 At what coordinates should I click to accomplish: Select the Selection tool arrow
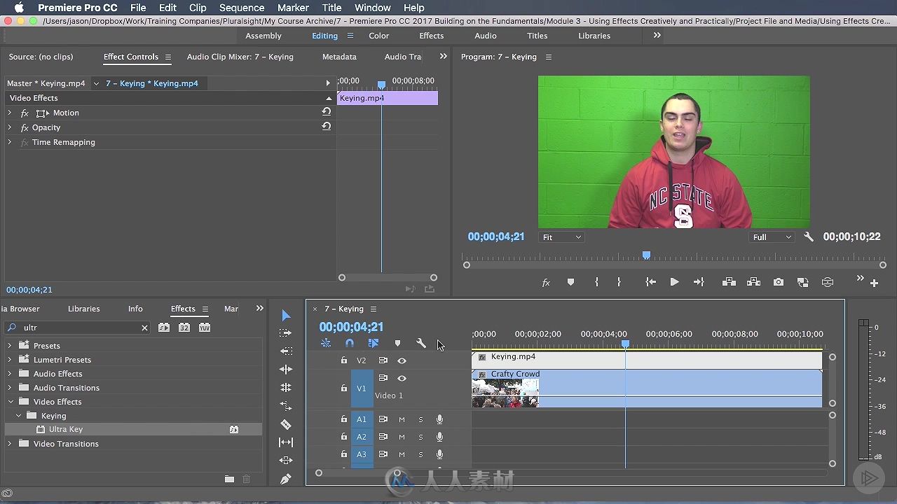pyautogui.click(x=286, y=316)
